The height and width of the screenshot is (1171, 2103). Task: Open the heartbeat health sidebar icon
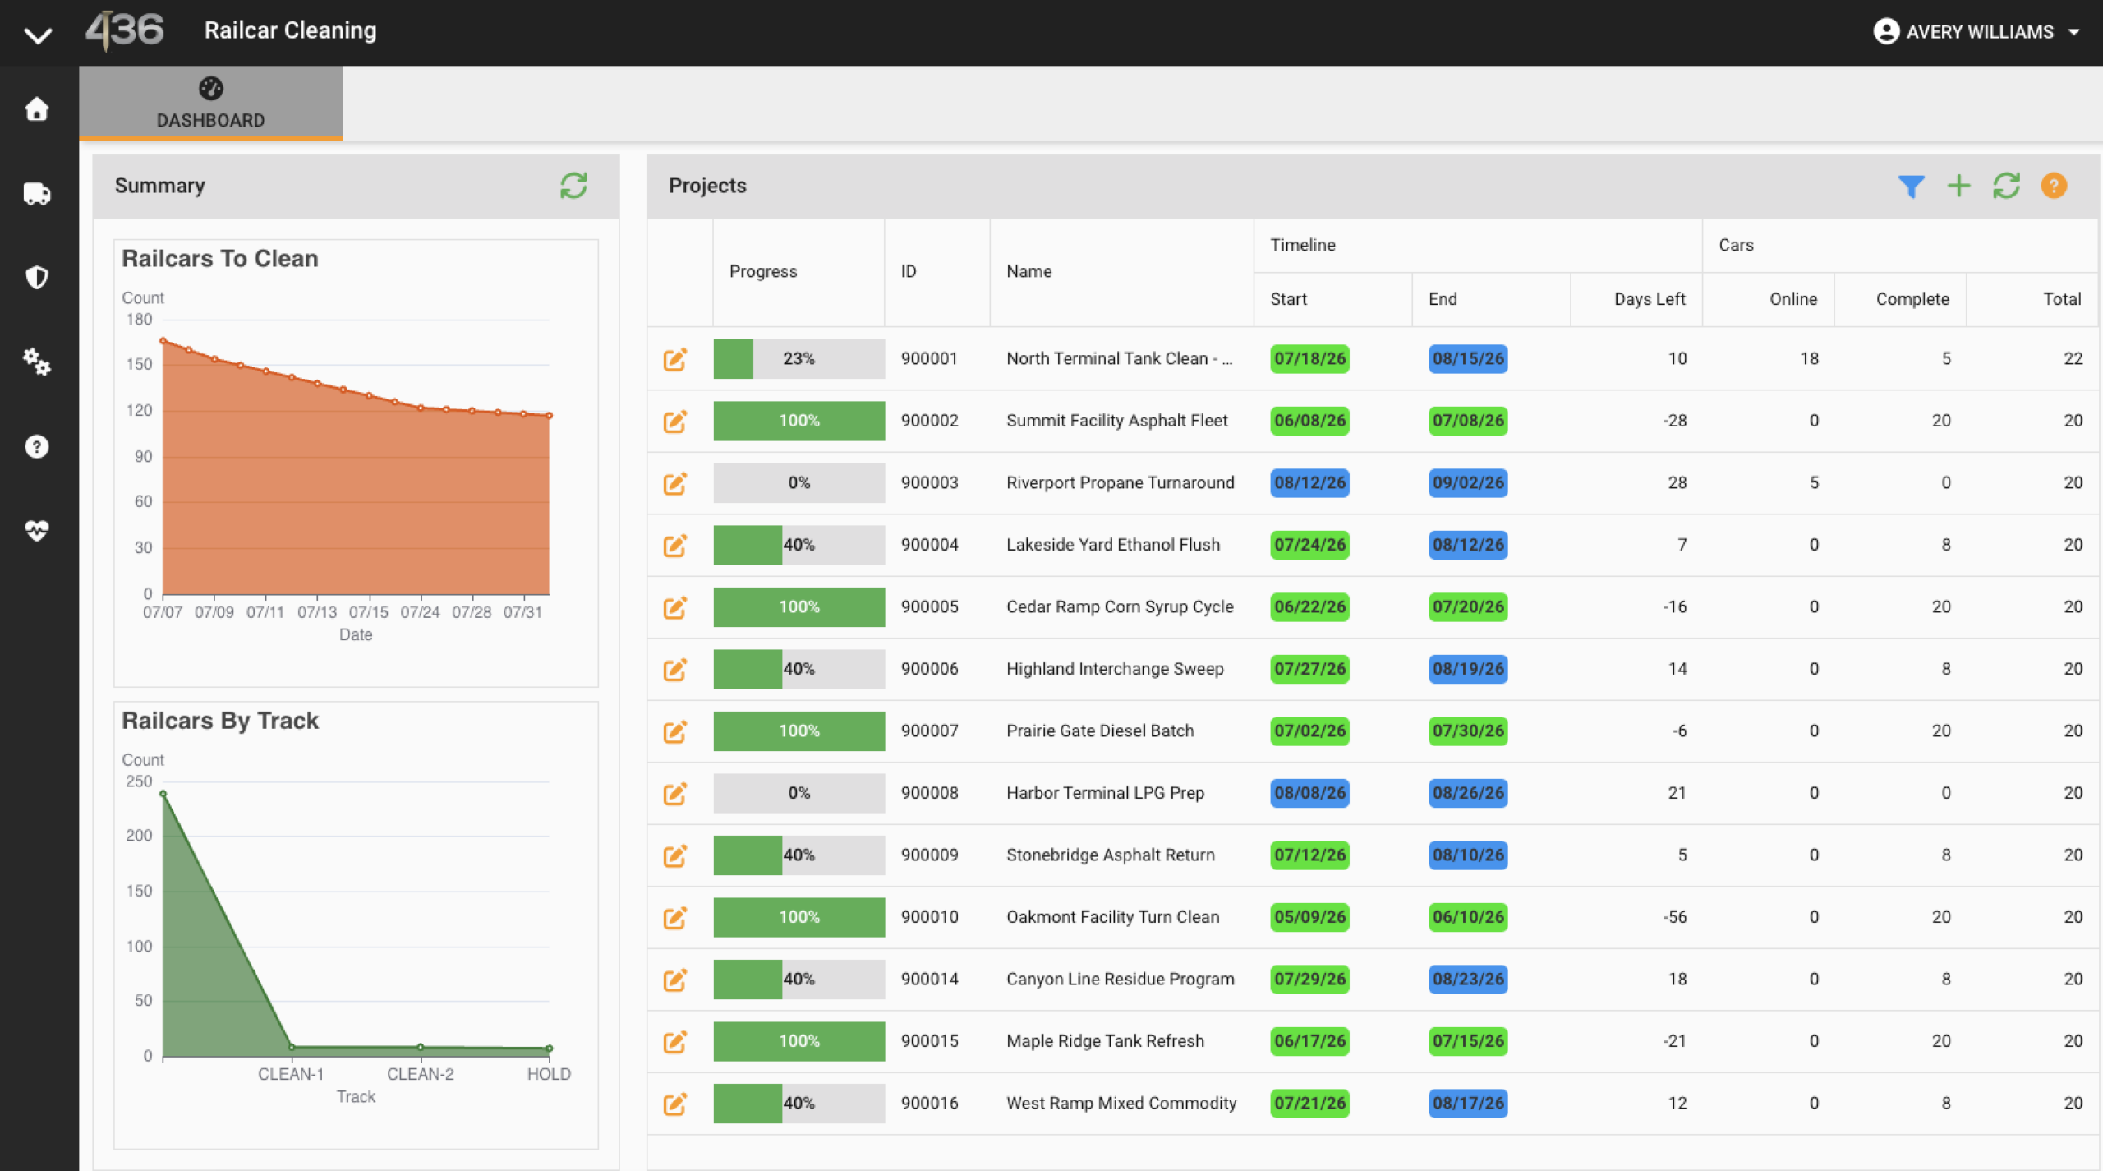pos(36,530)
